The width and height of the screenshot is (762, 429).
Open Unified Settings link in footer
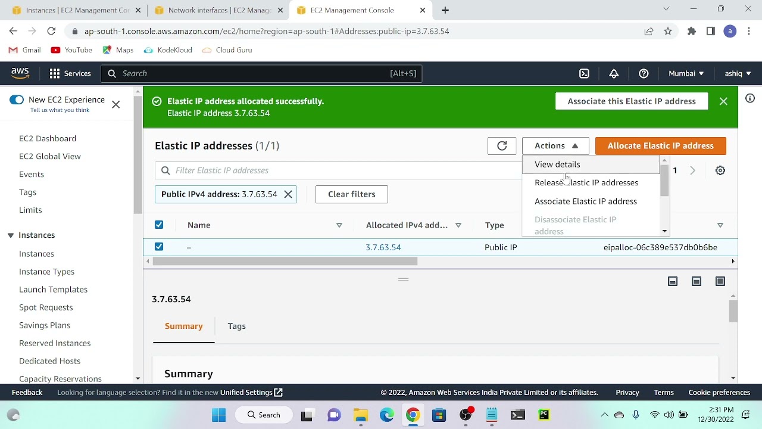pos(251,393)
